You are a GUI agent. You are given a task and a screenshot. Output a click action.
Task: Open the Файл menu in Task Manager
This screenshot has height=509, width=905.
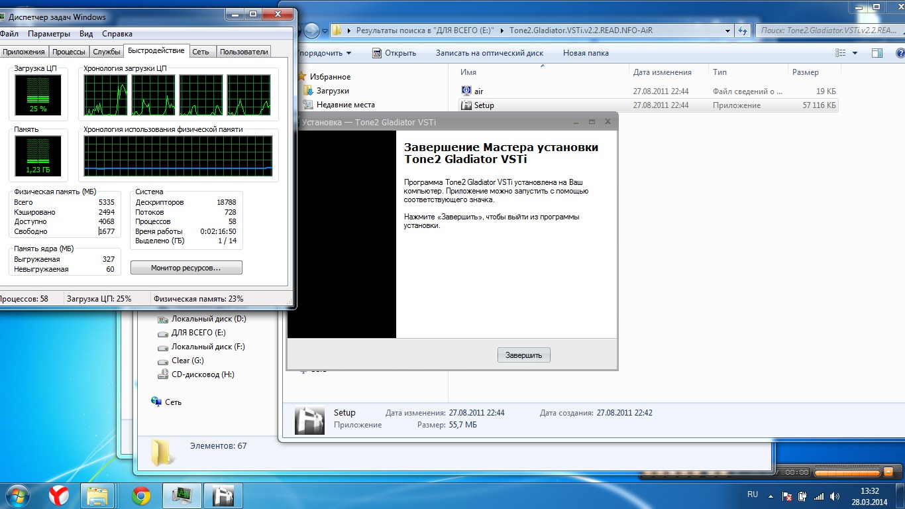(x=9, y=34)
